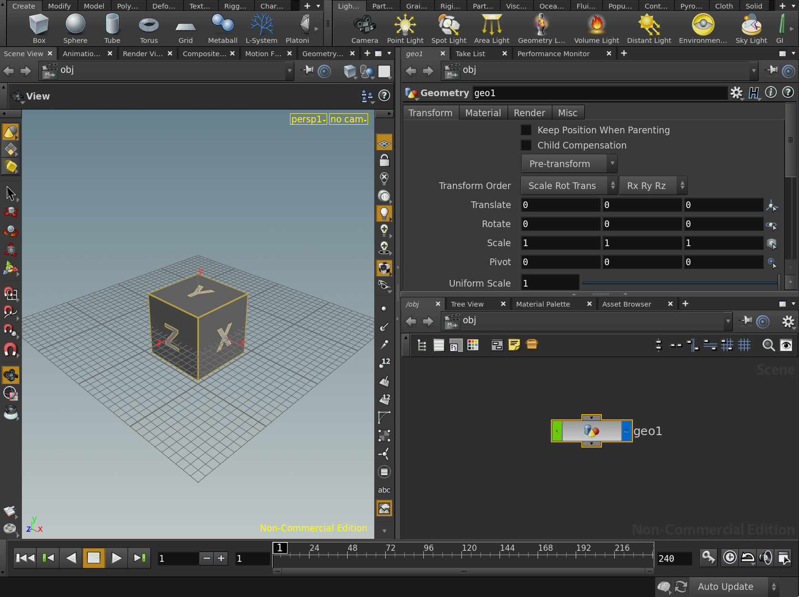799x597 pixels.
Task: Toggle geo1 node display flag
Action: 627,431
